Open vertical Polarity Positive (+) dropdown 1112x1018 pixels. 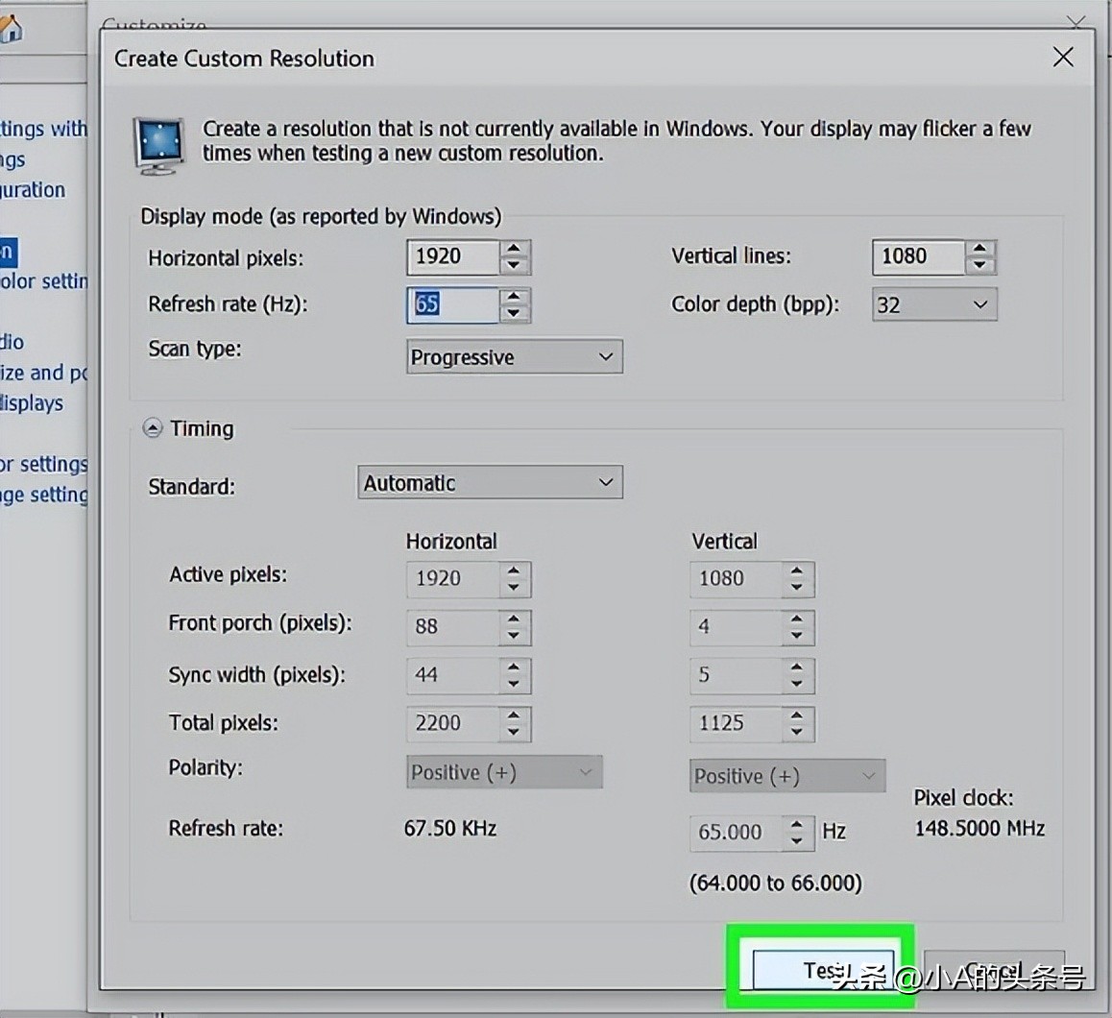(x=787, y=776)
